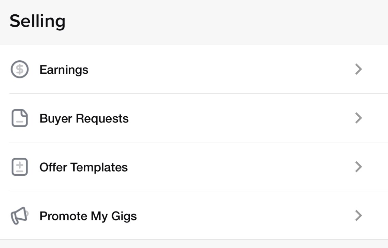Tap the dollar coin Earnings icon
The image size is (388, 248).
[20, 70]
